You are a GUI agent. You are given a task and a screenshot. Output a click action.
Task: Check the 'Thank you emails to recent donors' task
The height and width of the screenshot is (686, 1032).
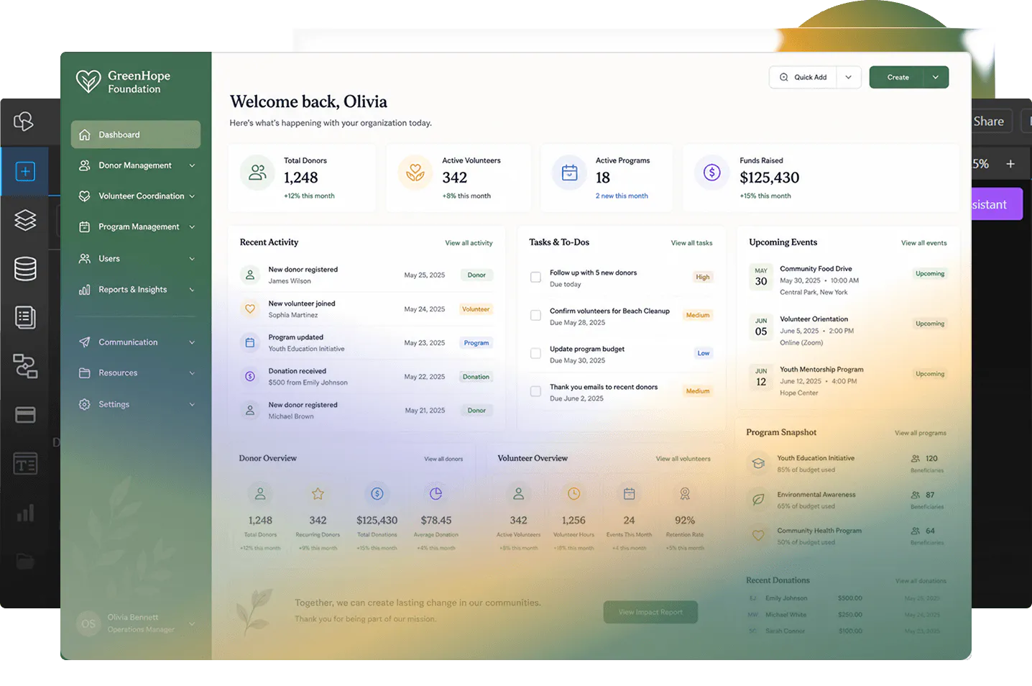pos(535,391)
